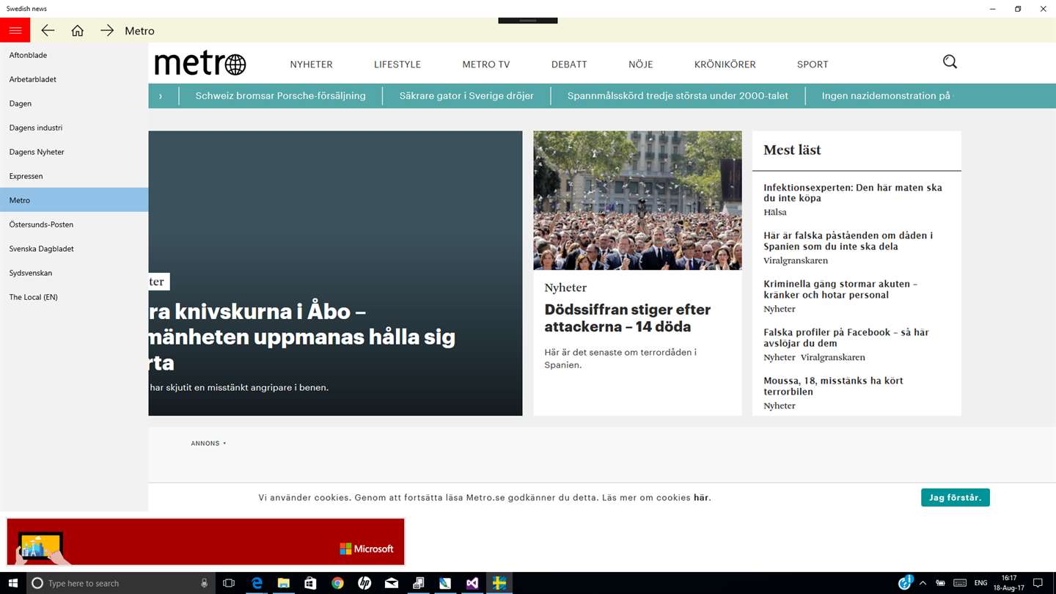Open Microsoft Store from taskbar
Image resolution: width=1056 pixels, height=594 pixels.
310,583
